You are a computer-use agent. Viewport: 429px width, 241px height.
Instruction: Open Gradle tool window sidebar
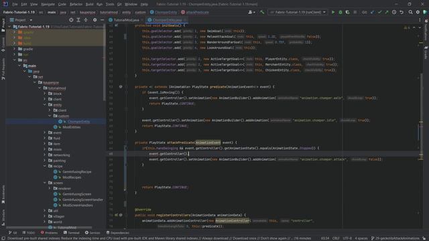click(x=426, y=52)
